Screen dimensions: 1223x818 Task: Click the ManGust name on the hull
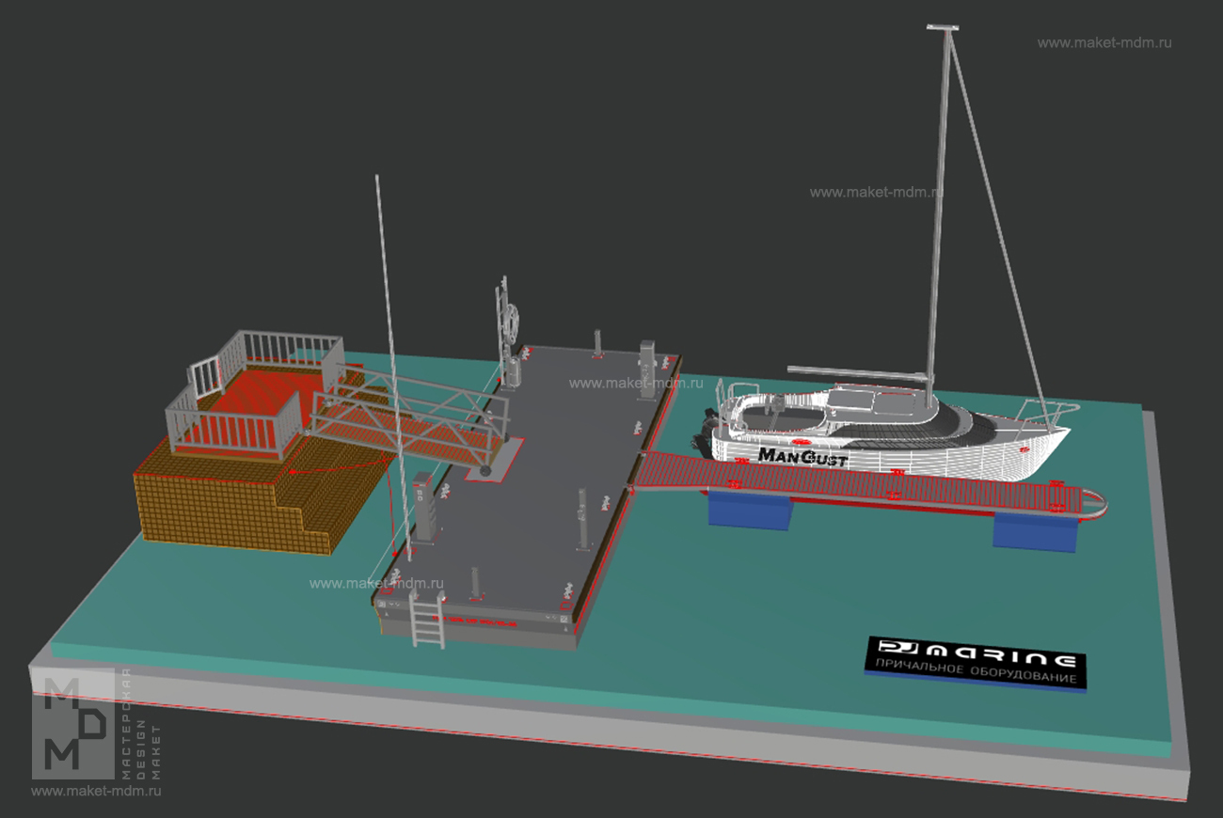(x=802, y=457)
